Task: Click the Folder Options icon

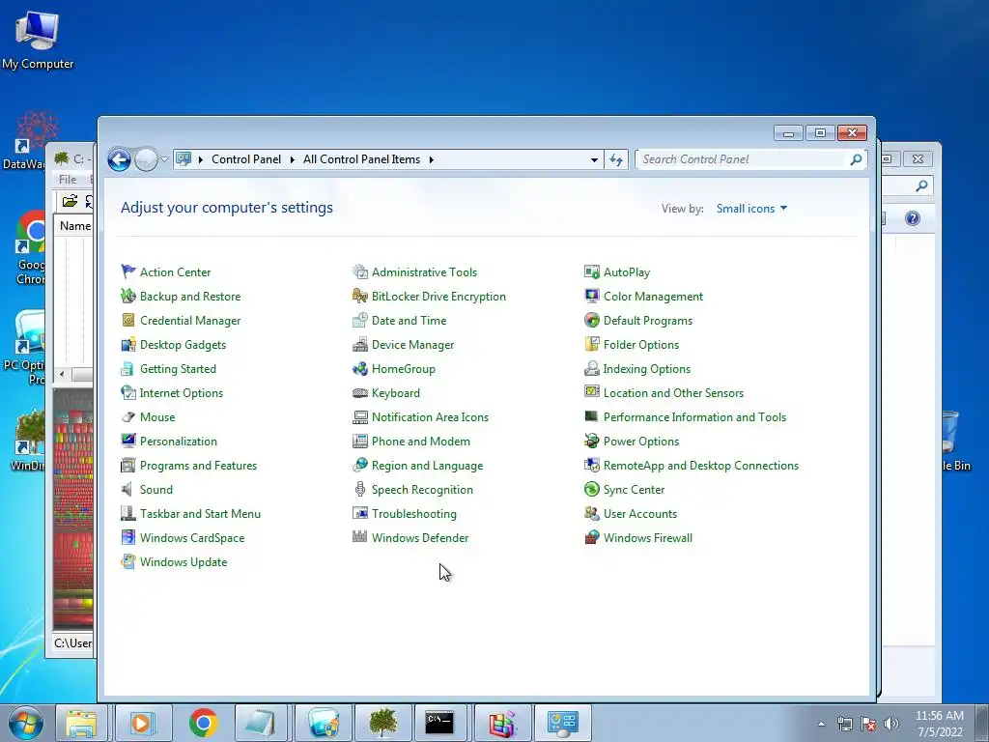Action: coord(592,345)
